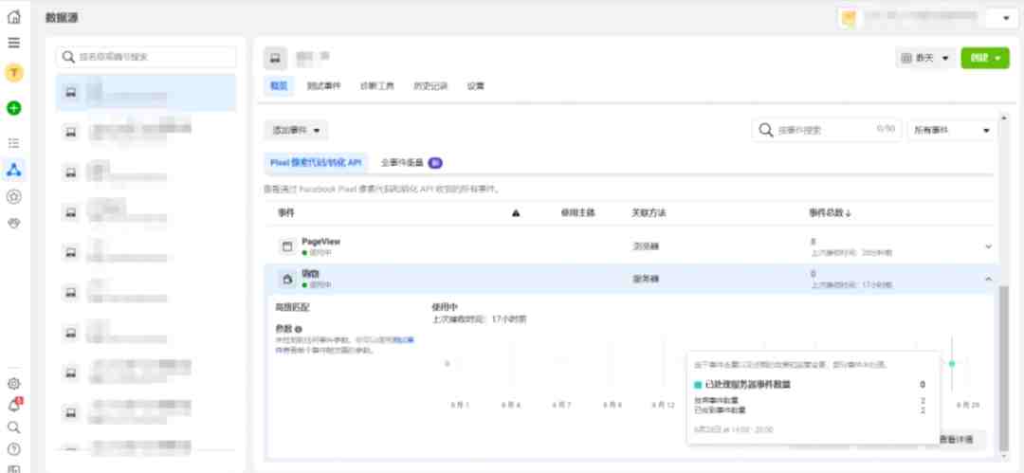Screen dimensions: 1024x473
Task: Sort by 事件总数 column header
Action: pos(830,213)
